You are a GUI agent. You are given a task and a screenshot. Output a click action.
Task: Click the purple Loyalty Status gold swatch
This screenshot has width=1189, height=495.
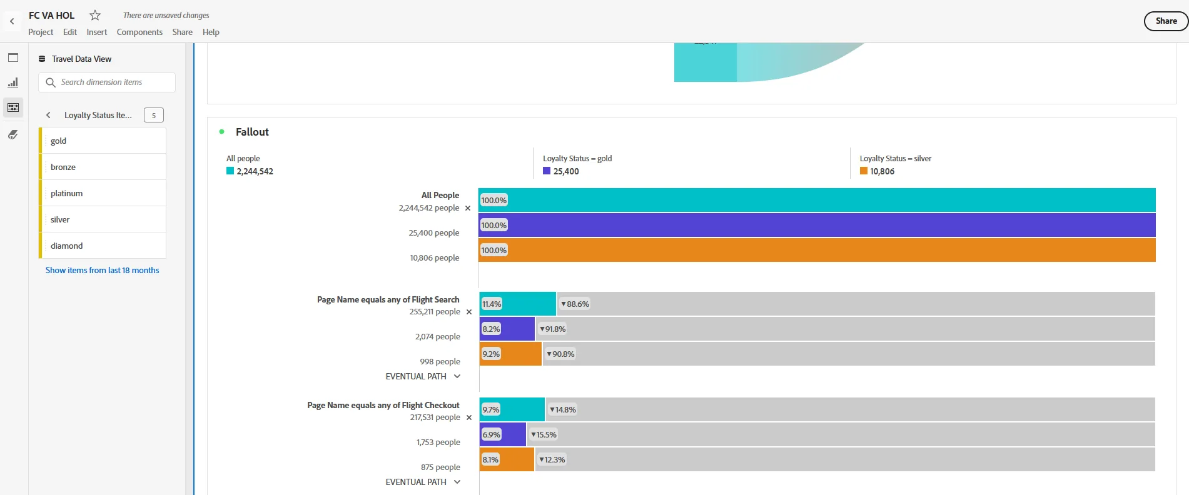pos(547,171)
